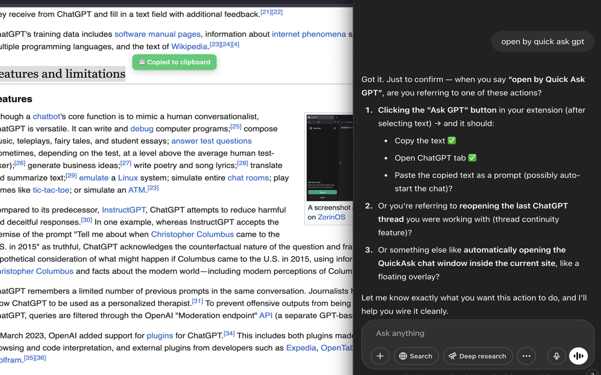Activate the Deep research tool
601x375 pixels.
(478, 356)
